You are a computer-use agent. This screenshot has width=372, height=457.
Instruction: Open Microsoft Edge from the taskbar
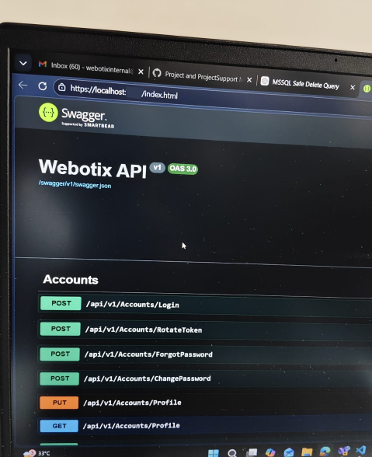[325, 451]
